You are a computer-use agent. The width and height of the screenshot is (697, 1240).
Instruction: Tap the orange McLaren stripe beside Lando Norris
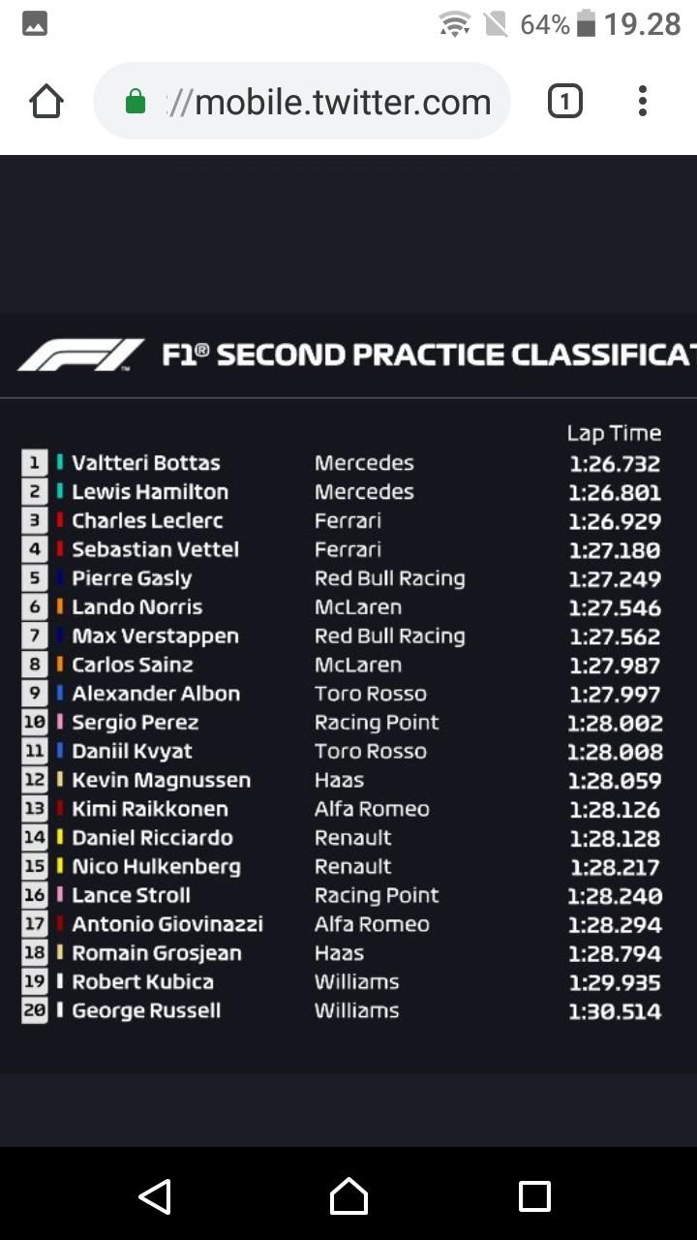60,607
